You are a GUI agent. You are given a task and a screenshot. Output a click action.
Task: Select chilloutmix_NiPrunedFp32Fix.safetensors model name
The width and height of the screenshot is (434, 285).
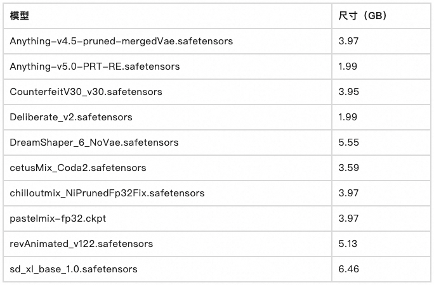pyautogui.click(x=107, y=193)
